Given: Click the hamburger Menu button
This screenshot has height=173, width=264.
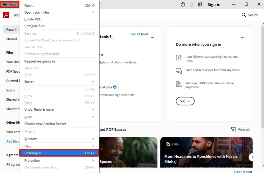Looking at the screenshot, I should (x=10, y=4).
